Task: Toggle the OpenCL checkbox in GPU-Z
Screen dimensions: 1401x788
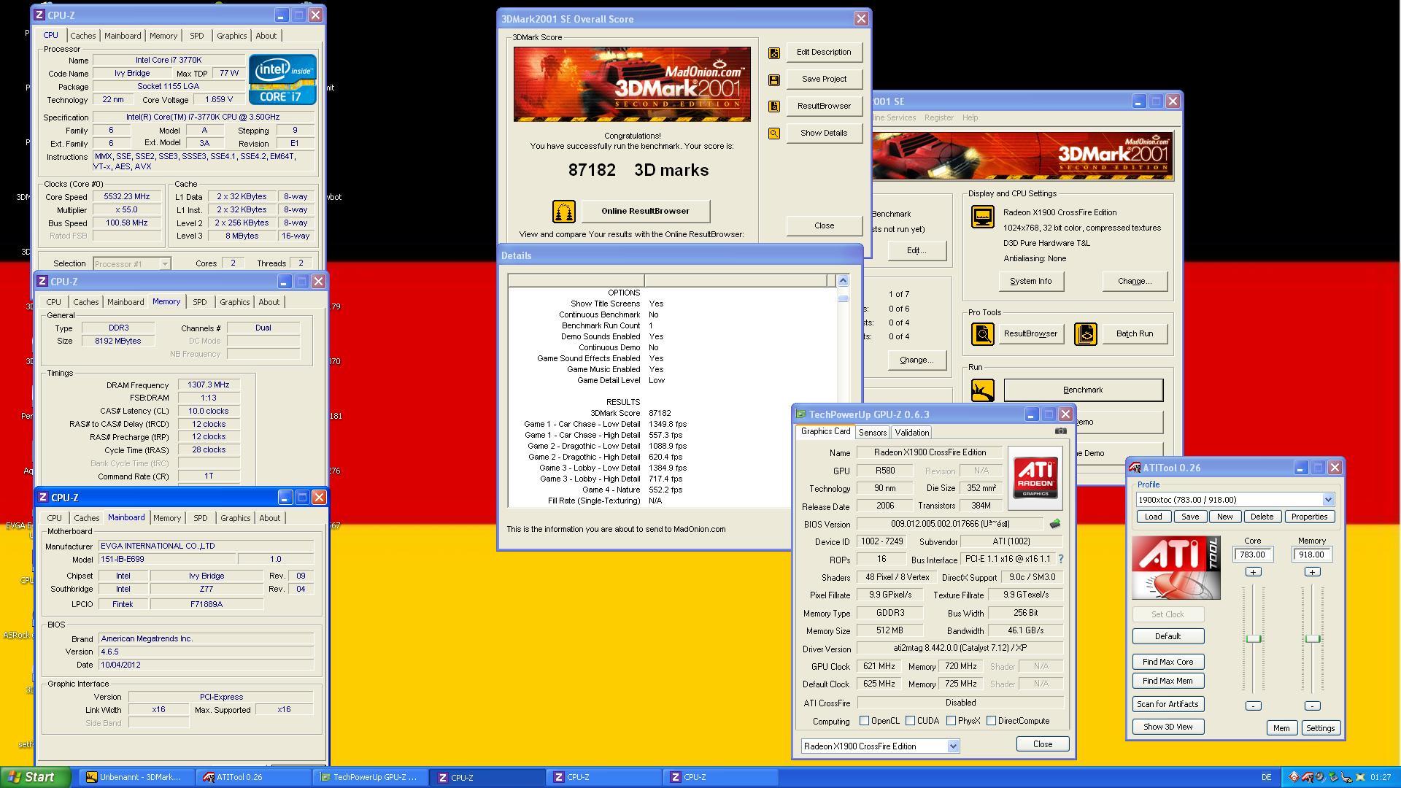Action: pos(865,721)
